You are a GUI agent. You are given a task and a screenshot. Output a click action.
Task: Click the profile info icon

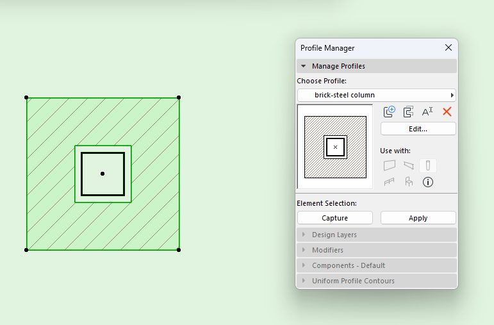click(x=428, y=182)
